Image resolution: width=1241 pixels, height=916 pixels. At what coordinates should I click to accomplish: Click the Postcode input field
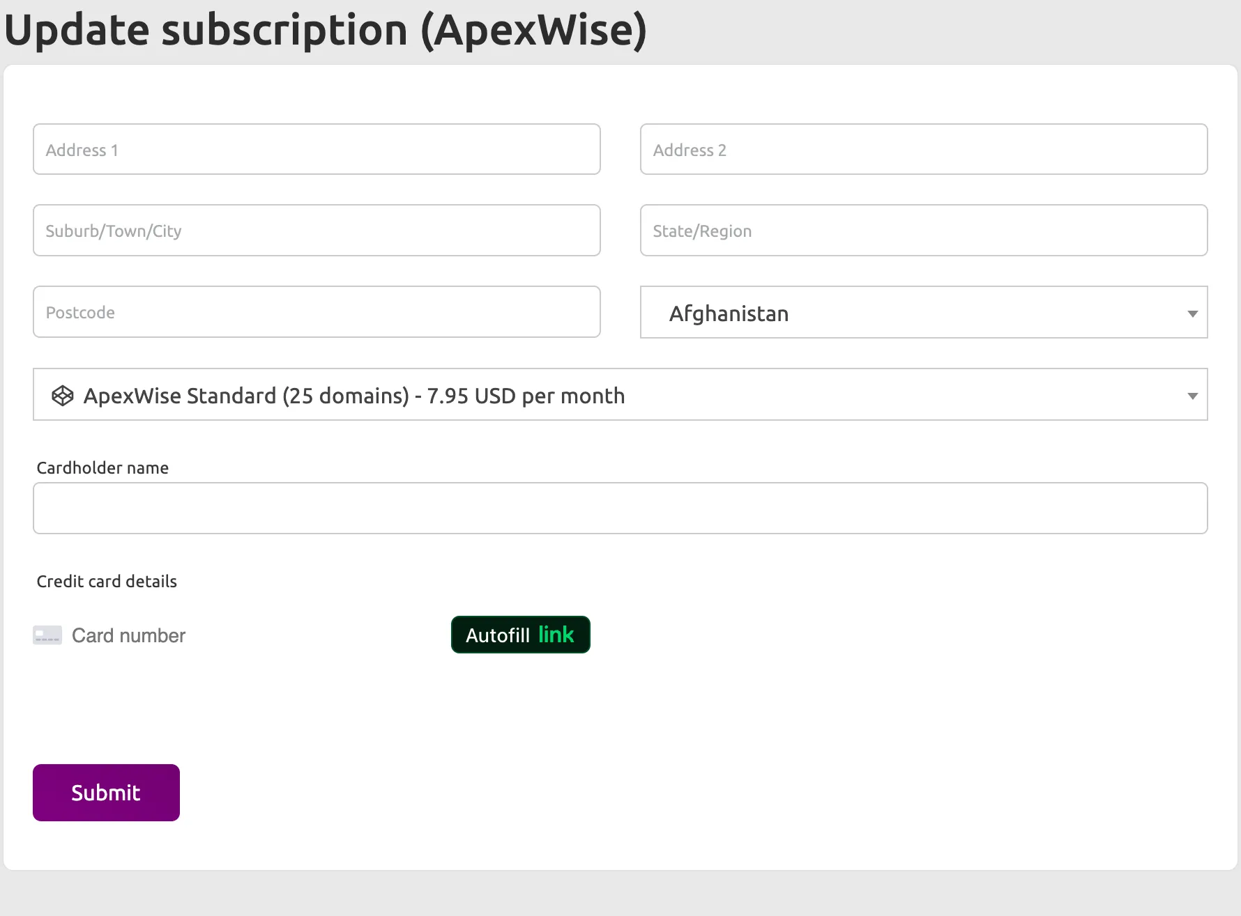[316, 311]
